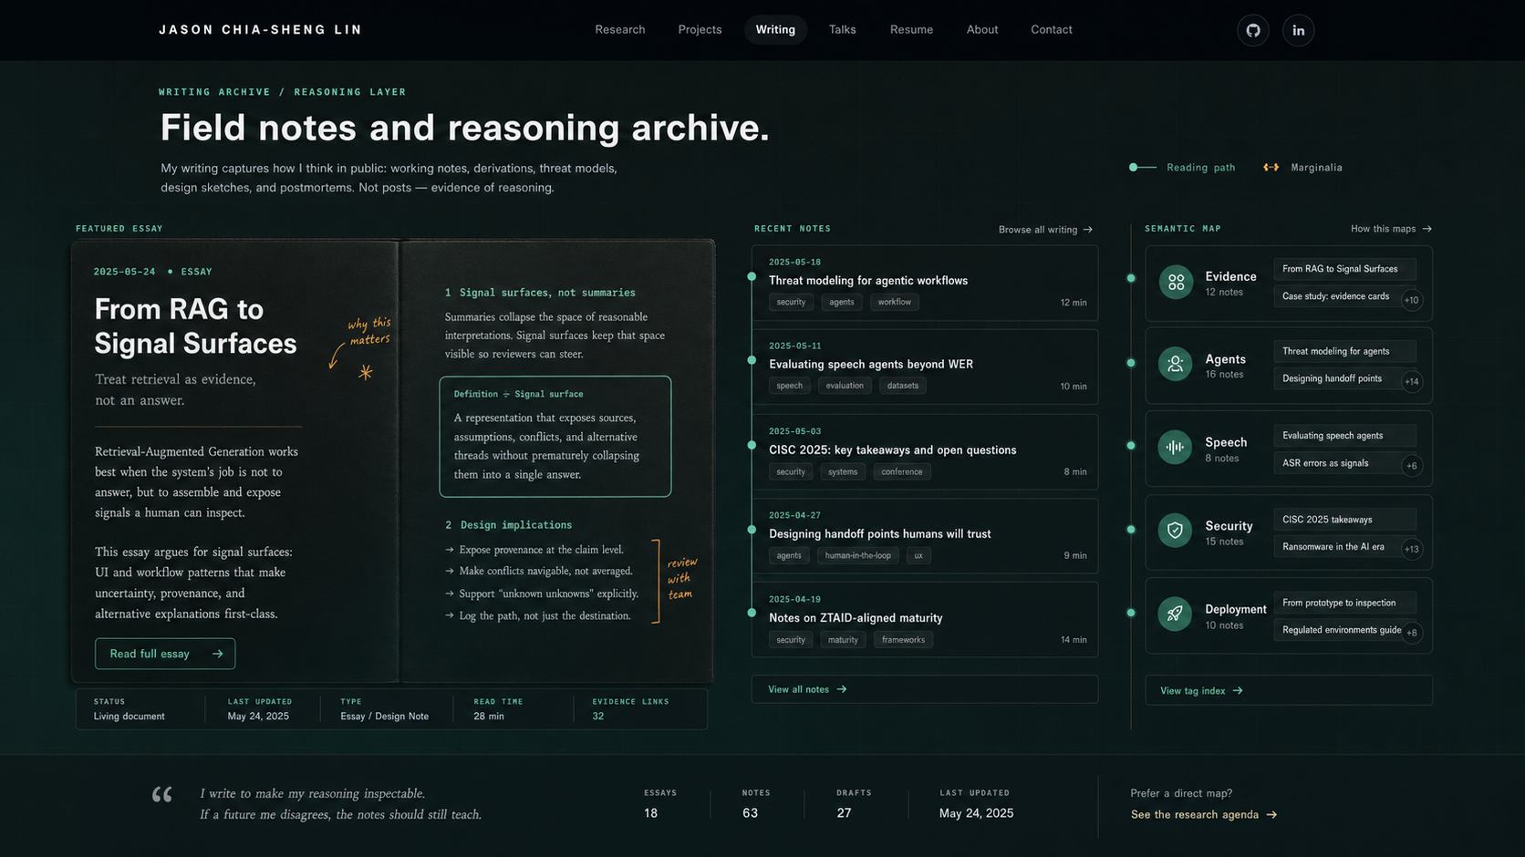Screen dimensions: 1525x857
Task: Click View tag index button
Action: [x=1289, y=690]
